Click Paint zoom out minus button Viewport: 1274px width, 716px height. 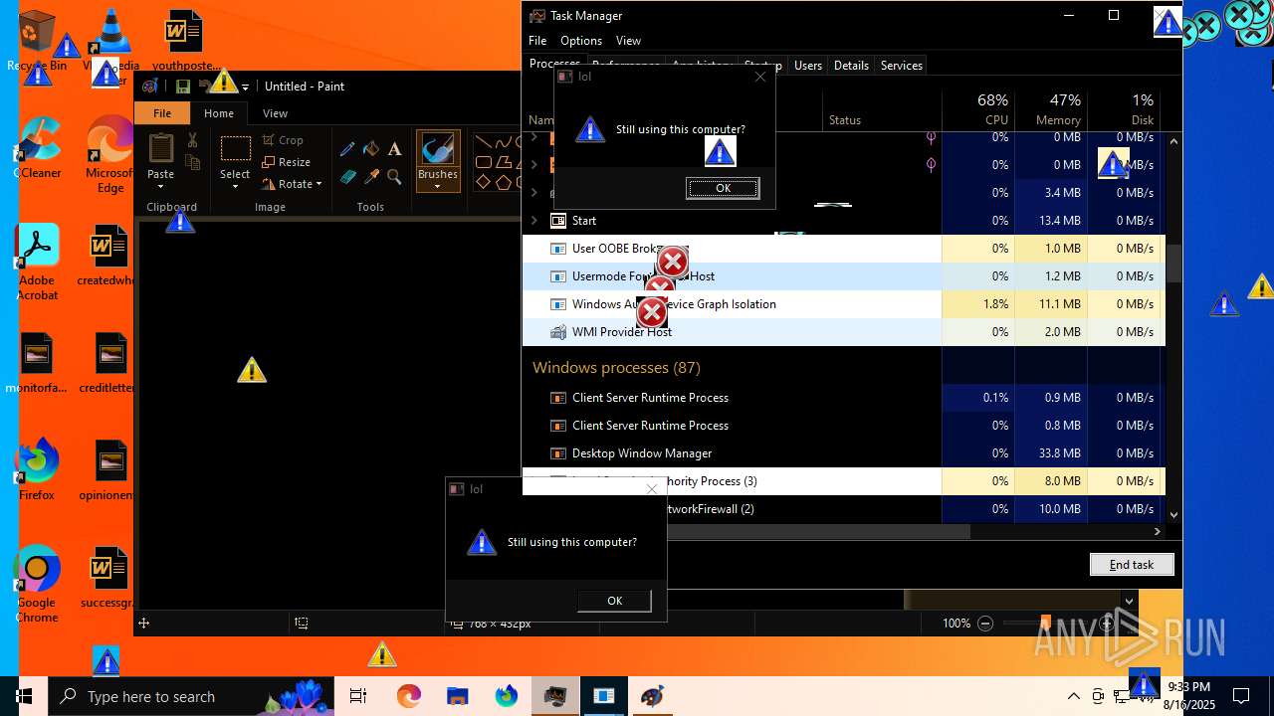(985, 624)
